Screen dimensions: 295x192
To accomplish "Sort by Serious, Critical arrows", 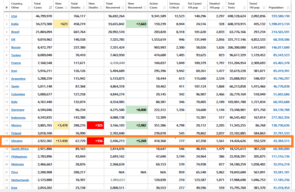I will (x=183, y=8).
